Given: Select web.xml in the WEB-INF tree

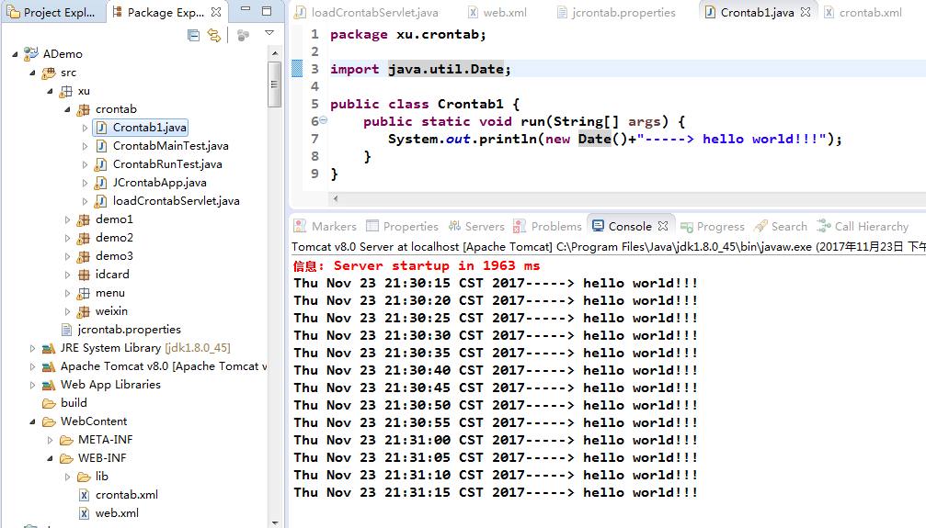Looking at the screenshot, I should point(117,513).
